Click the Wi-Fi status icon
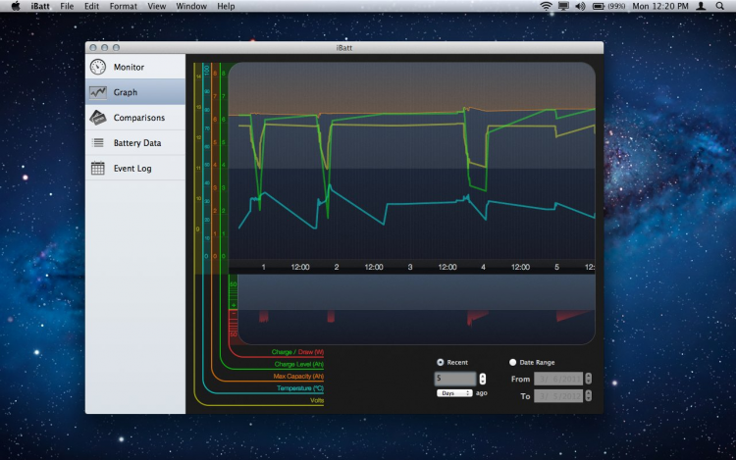Screen dimensions: 736x460 (546, 6)
